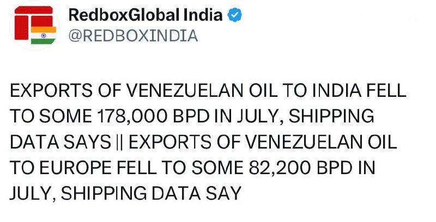Image resolution: width=436 pixels, height=222 pixels.
Task: Click "SHIPPING DATA SAY" on the last line
Action: click(x=151, y=194)
